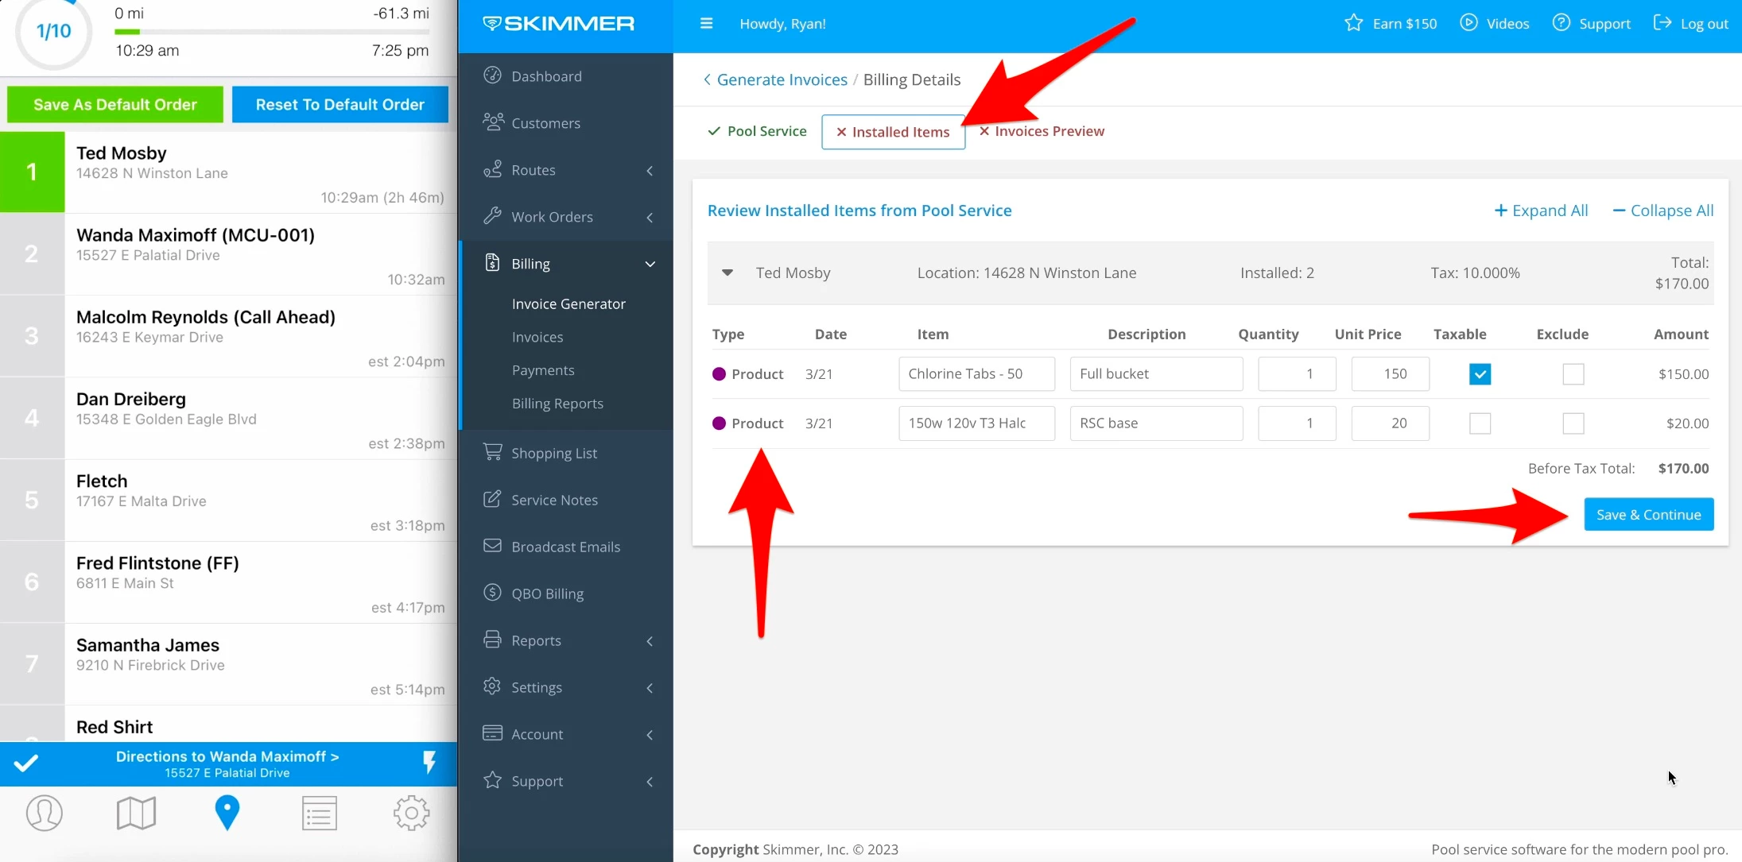Click the Full bucket description field
Image resolution: width=1742 pixels, height=862 pixels.
pyautogui.click(x=1155, y=374)
